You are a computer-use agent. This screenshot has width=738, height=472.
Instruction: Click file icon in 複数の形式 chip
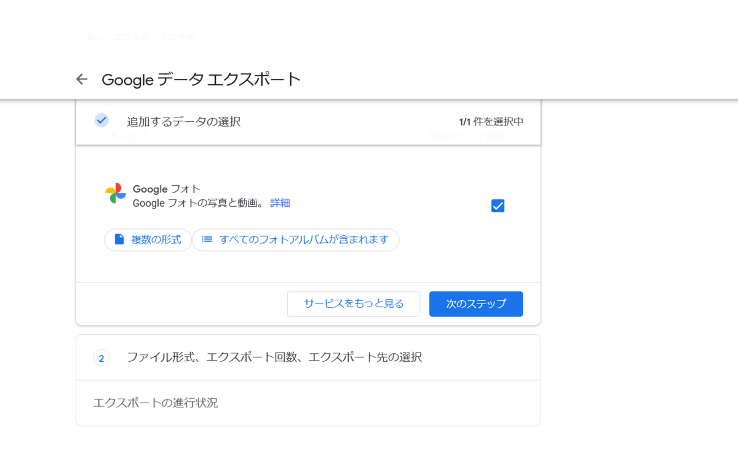[119, 239]
